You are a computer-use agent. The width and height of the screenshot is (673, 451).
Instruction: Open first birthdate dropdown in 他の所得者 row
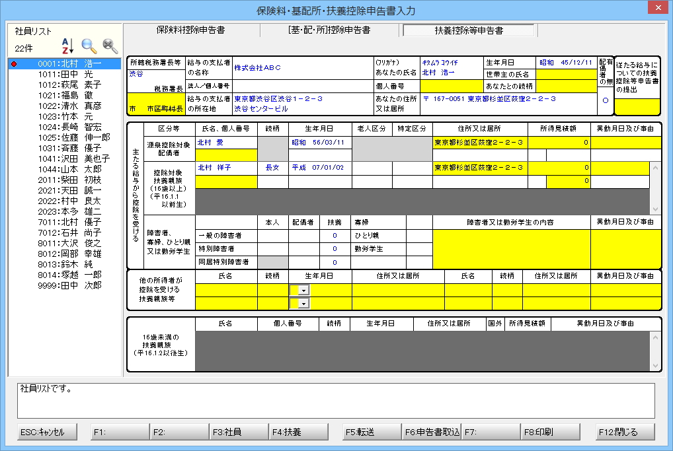coord(303,291)
